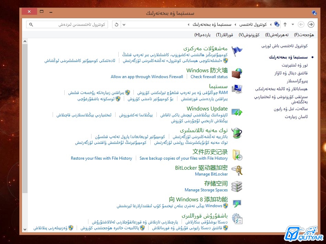Click "Restore your files with File History"

pos(101,158)
